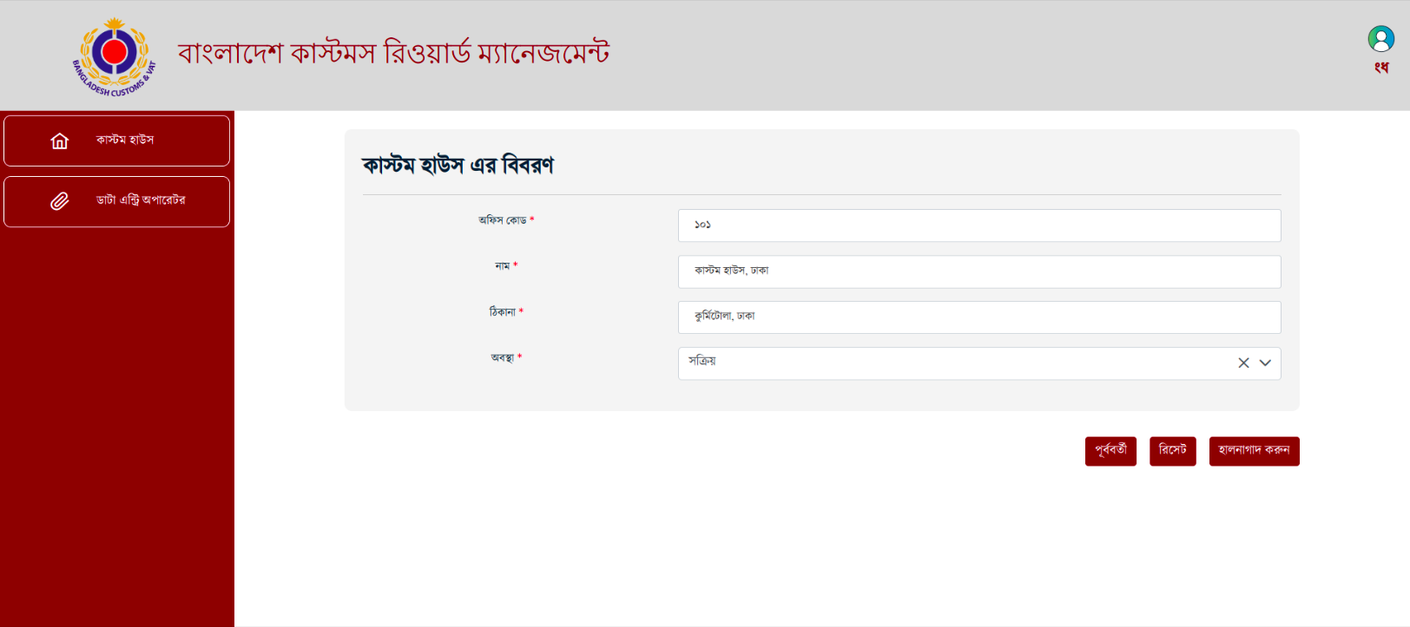Focus the অফিস কোড input field
Viewport: 1410px width, 627px height.
coord(979,225)
